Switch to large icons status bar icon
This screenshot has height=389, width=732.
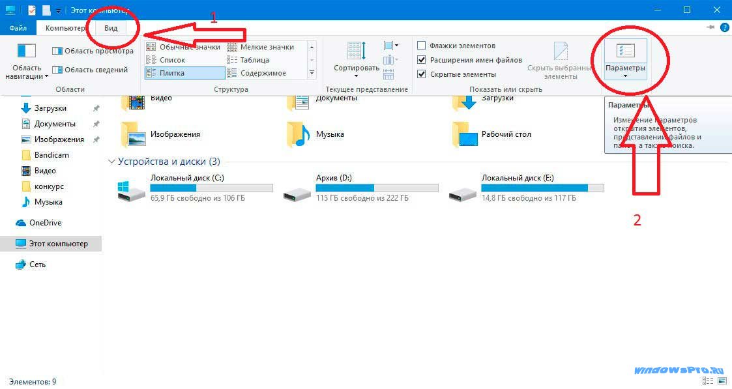click(x=722, y=382)
